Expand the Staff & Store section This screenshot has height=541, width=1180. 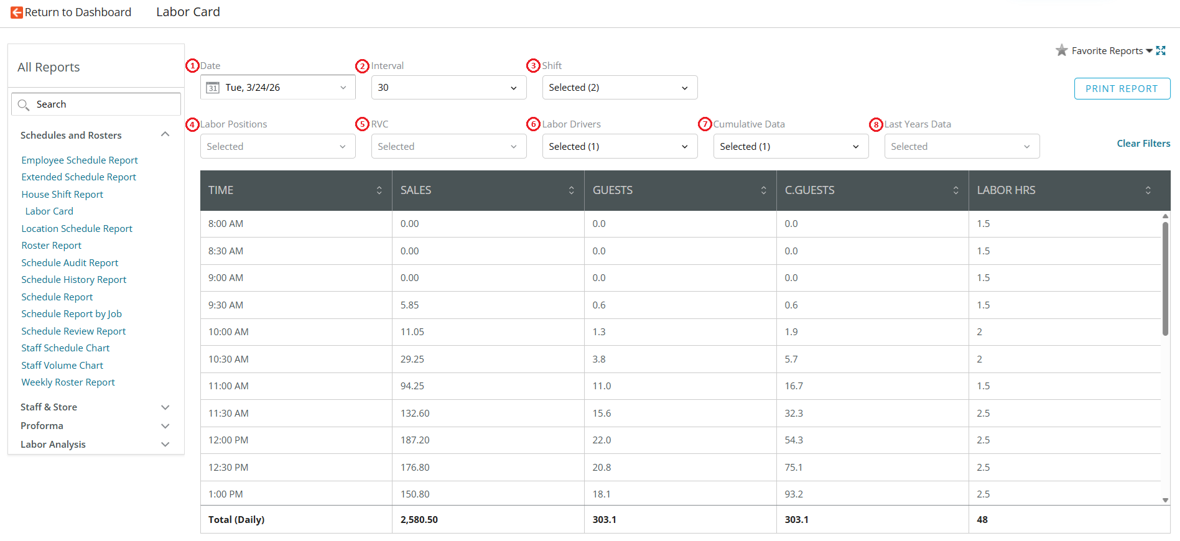tap(165, 407)
